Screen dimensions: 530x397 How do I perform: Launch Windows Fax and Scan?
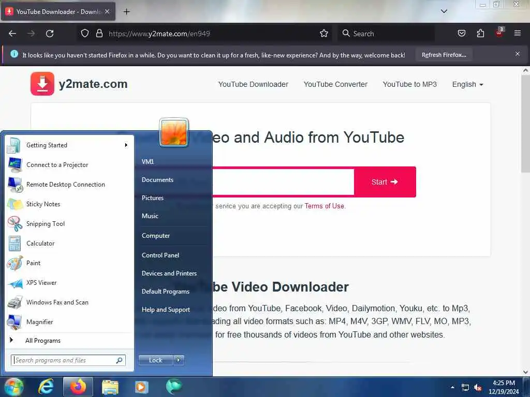(69, 302)
